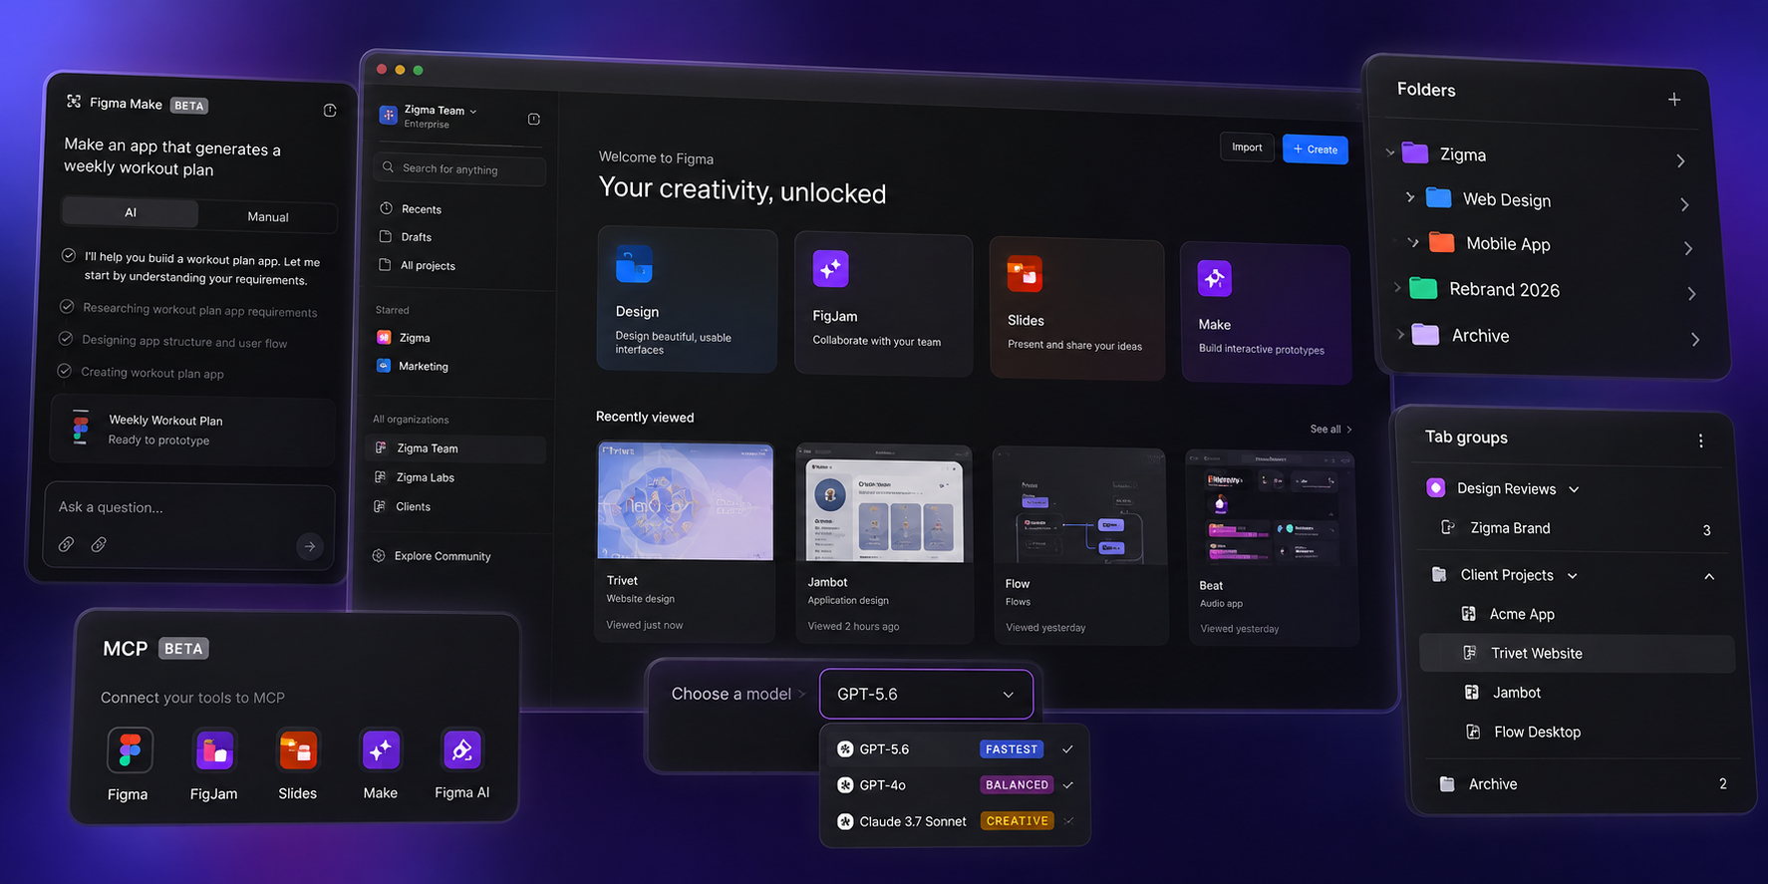Open the Trivet website design thumbnail

(x=685, y=501)
